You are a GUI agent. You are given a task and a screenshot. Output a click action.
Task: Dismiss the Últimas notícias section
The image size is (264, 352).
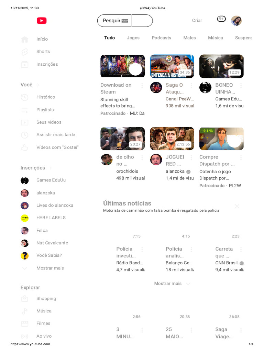click(x=237, y=206)
